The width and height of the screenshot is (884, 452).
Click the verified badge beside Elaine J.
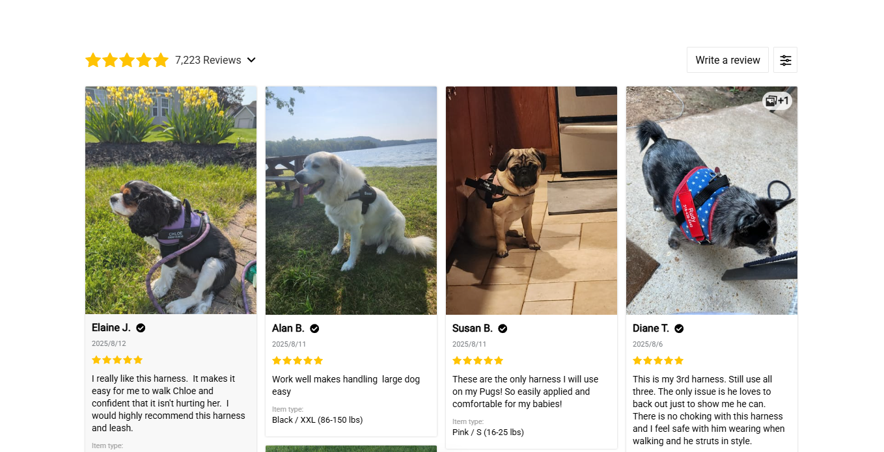coord(141,328)
